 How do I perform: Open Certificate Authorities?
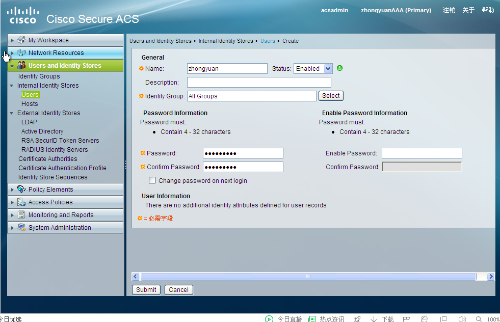(48, 158)
